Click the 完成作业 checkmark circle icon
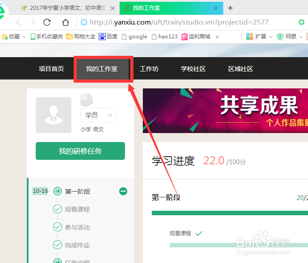 58,245
